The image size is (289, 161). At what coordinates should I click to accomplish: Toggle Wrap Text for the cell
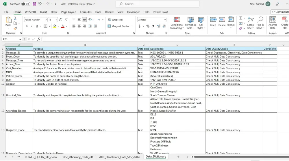[115, 20]
